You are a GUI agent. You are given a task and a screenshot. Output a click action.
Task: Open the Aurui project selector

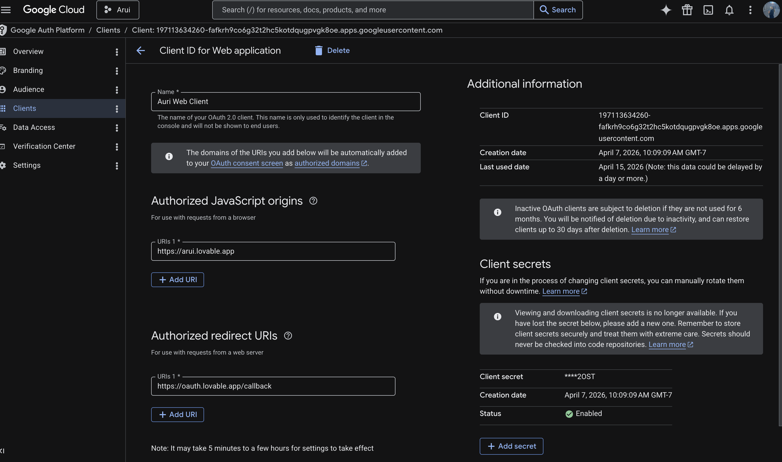118,10
